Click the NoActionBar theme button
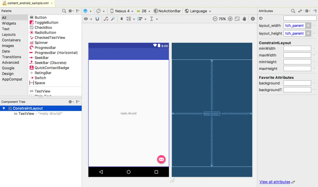This screenshot has width=318, height=187. tap(167, 11)
